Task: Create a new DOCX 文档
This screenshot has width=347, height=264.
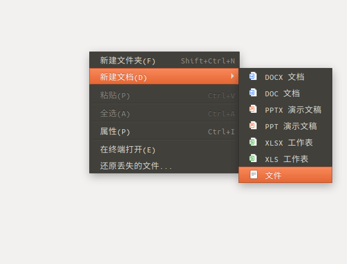Action: (x=285, y=76)
